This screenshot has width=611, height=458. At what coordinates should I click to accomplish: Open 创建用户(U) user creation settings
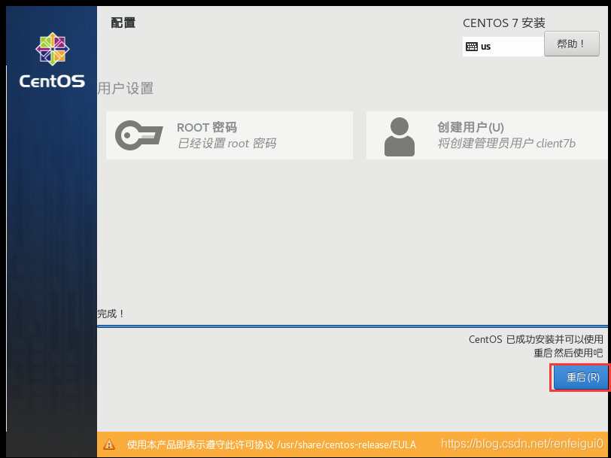(487, 135)
